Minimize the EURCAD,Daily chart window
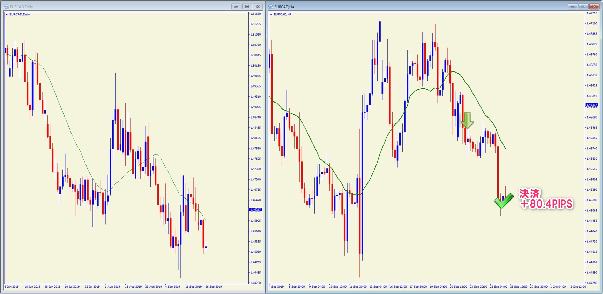This screenshot has height=294, width=603. click(236, 7)
